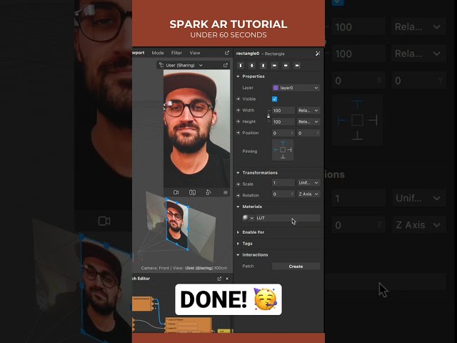Open the layer0 Layer dropdown
Viewport: 457px width, 343px height.
(296, 88)
